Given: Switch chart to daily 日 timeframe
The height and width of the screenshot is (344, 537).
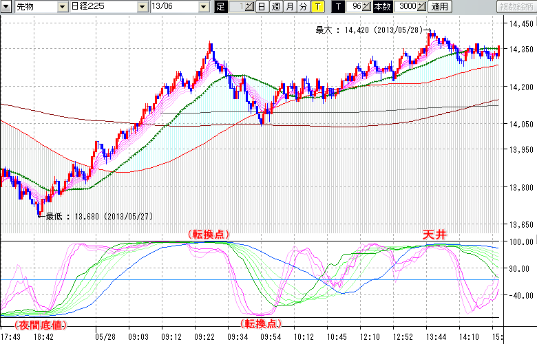Looking at the screenshot, I should [262, 7].
